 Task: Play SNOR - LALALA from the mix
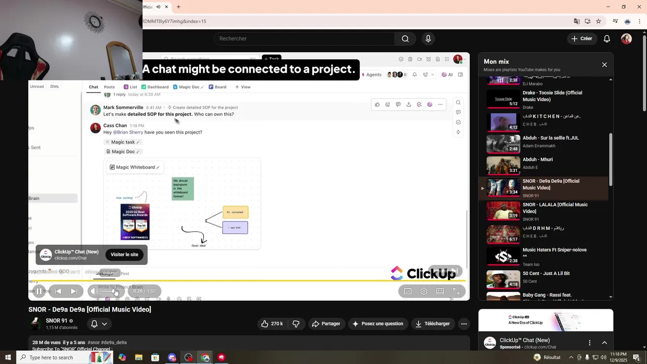click(545, 211)
